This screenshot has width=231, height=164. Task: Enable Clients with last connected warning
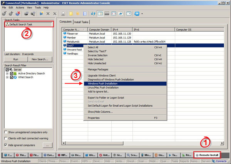[6, 138]
